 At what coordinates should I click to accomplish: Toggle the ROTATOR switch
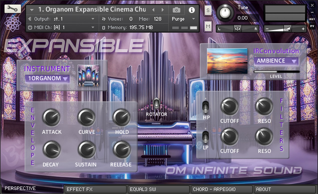point(156,103)
